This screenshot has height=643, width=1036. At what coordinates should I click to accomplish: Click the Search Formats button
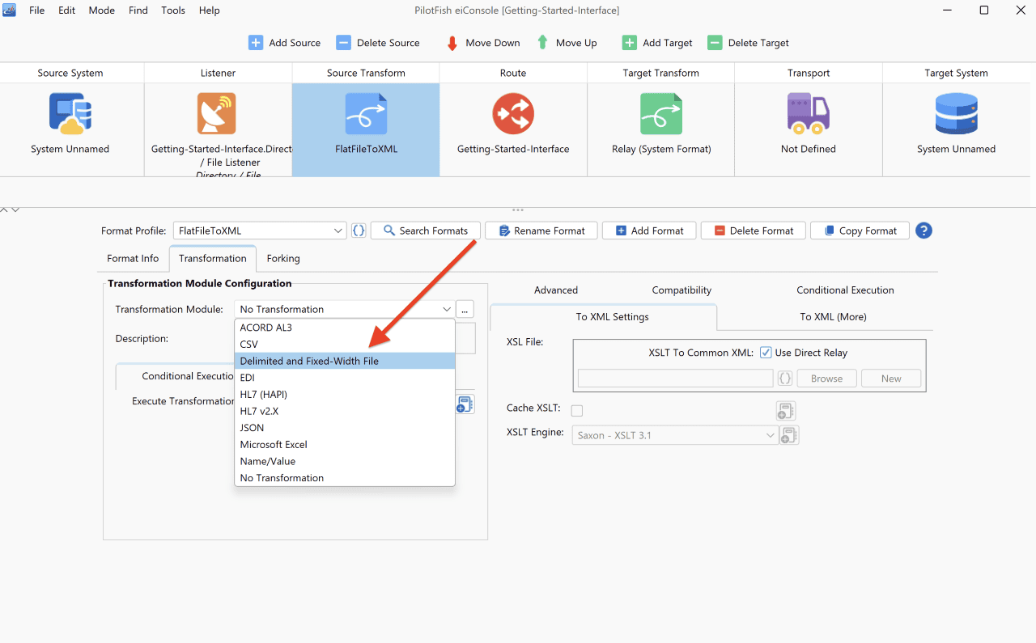pyautogui.click(x=426, y=231)
